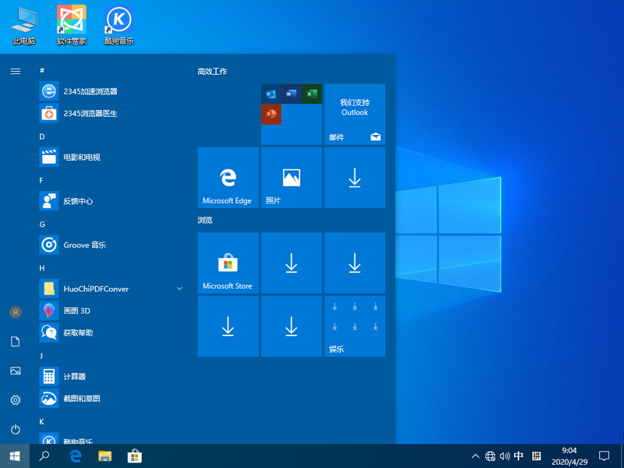Expand the Start menu hamburger navigation
Image resolution: width=624 pixels, height=468 pixels.
point(16,70)
